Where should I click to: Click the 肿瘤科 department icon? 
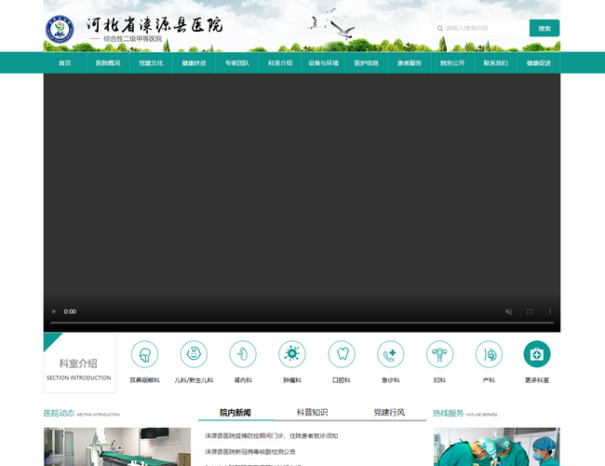point(292,354)
